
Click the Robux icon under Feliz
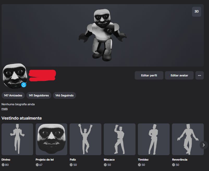[x=71, y=165]
